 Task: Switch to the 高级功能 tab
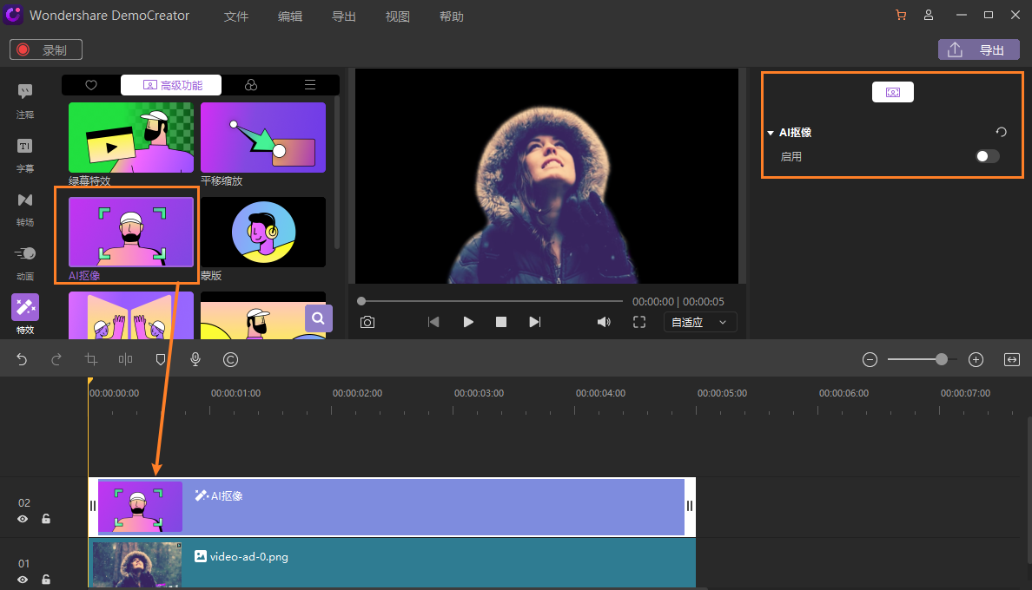coord(171,85)
